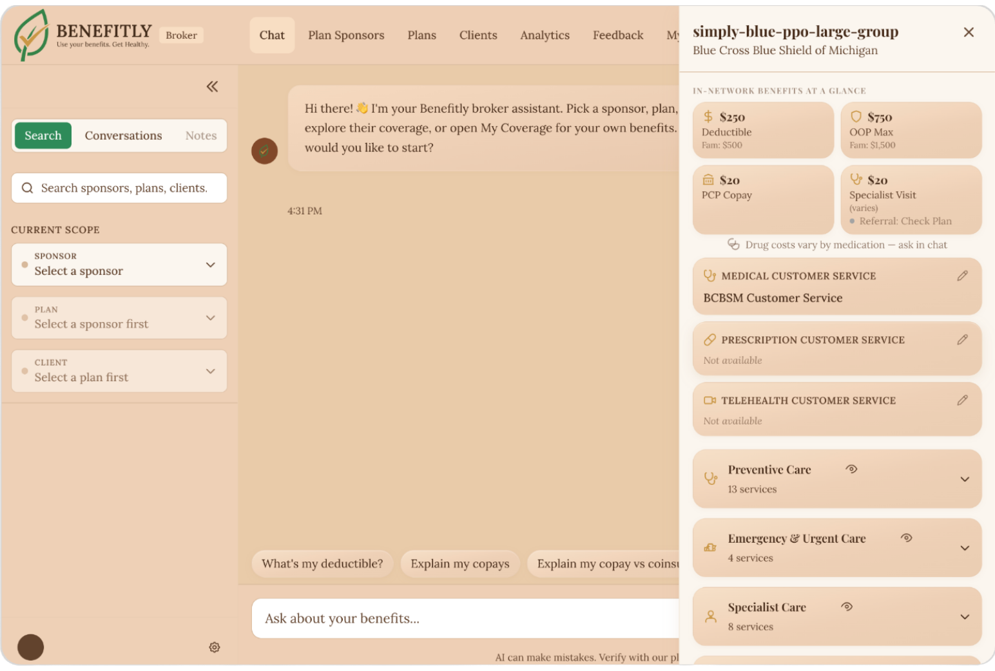Click the "Blue Cross Blue Shield of Michigan" subtitle
Screen dimensions: 995x671
(x=785, y=50)
